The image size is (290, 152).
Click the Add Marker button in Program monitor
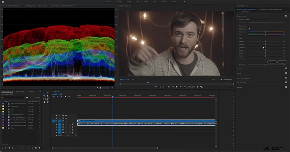point(156,87)
